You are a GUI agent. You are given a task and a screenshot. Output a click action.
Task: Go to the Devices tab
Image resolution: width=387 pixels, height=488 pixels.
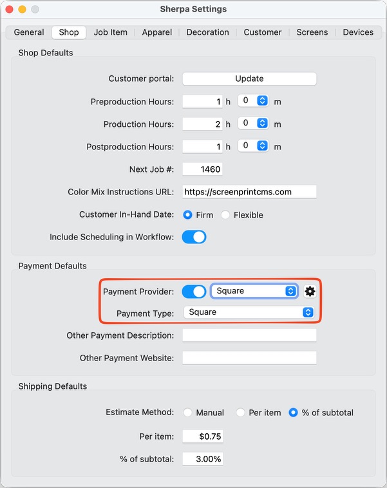(x=358, y=32)
